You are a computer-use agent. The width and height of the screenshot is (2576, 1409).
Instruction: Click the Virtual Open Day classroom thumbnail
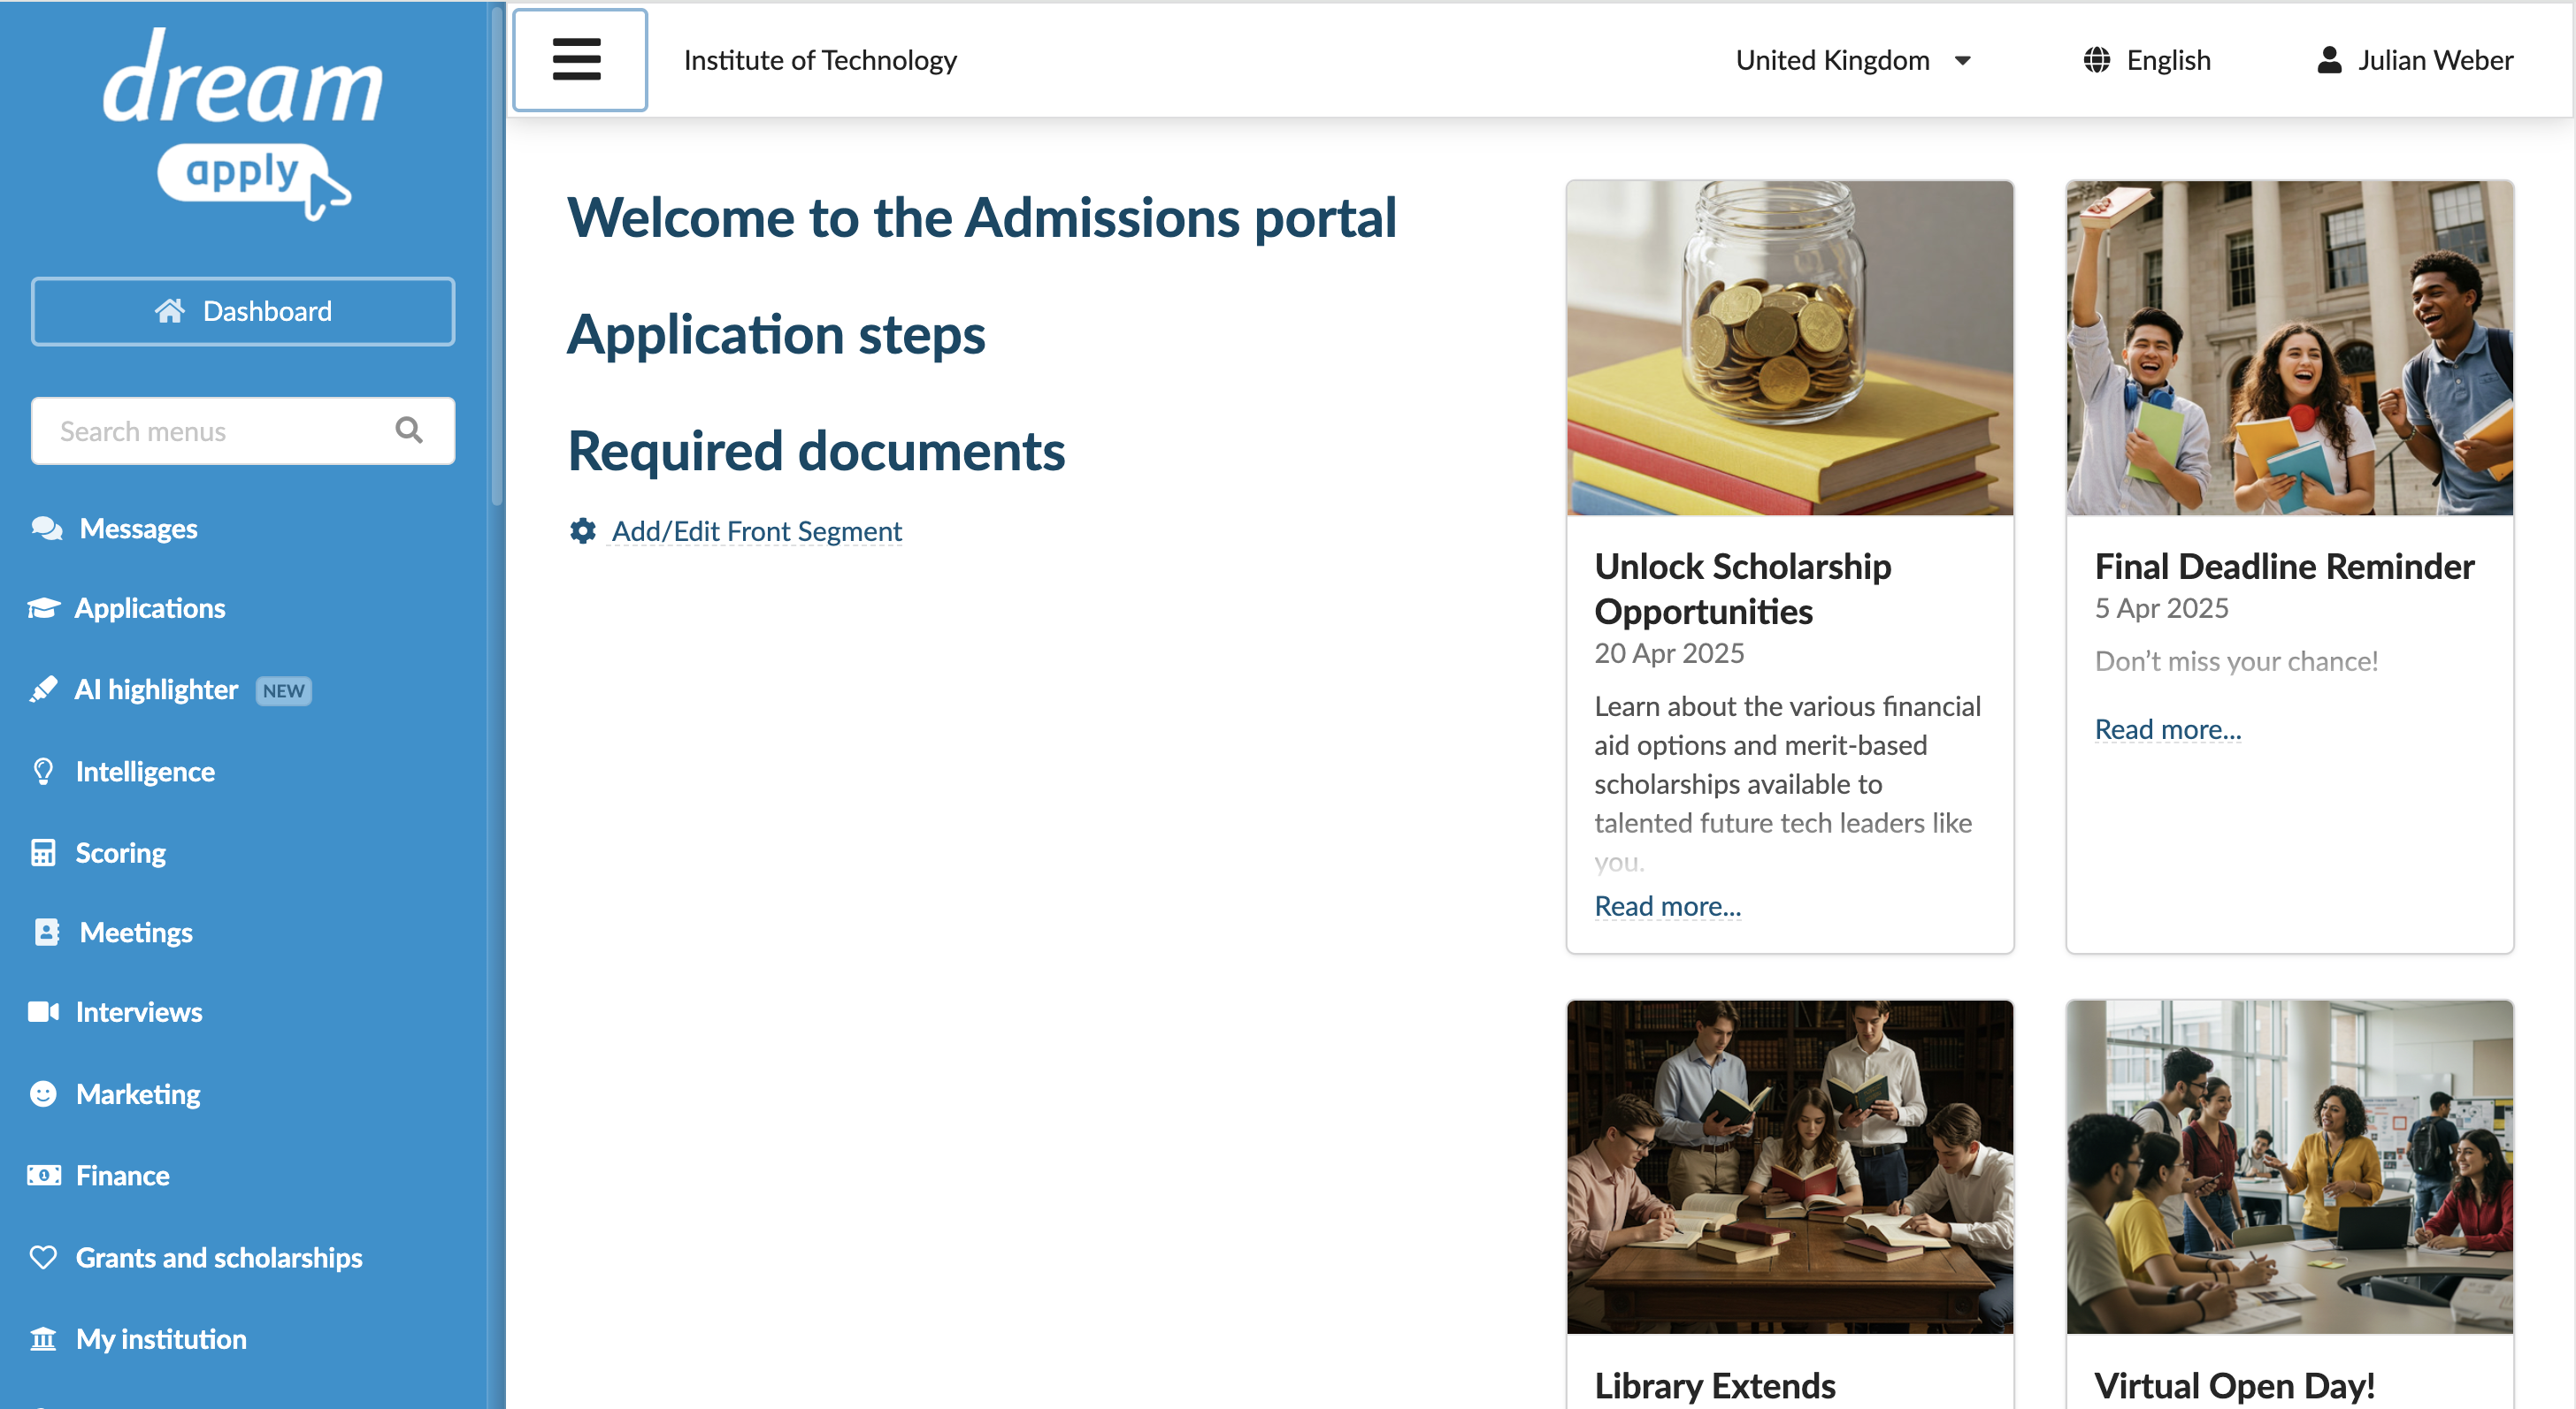(2289, 1167)
